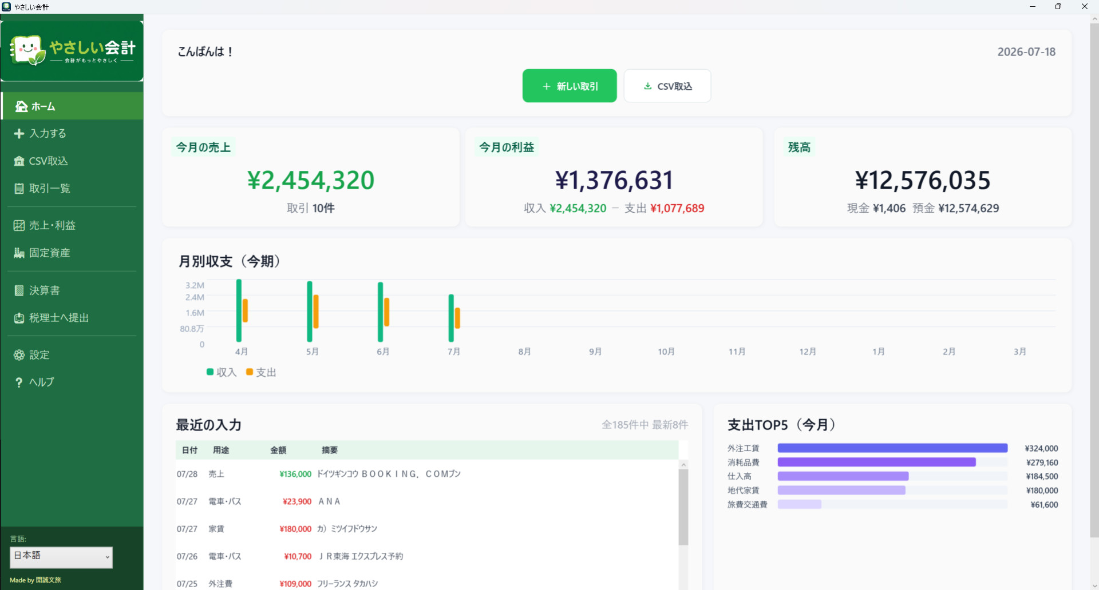Screen dimensions: 1099x590
Task: Open ヘルプ from the sidebar
Action: [x=72, y=382]
